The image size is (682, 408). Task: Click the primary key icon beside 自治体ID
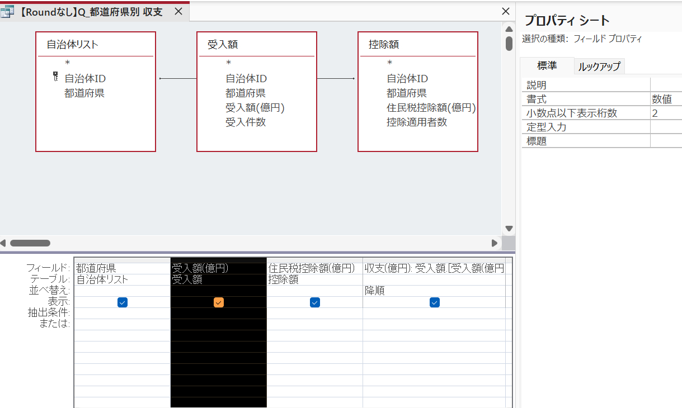[x=55, y=77]
